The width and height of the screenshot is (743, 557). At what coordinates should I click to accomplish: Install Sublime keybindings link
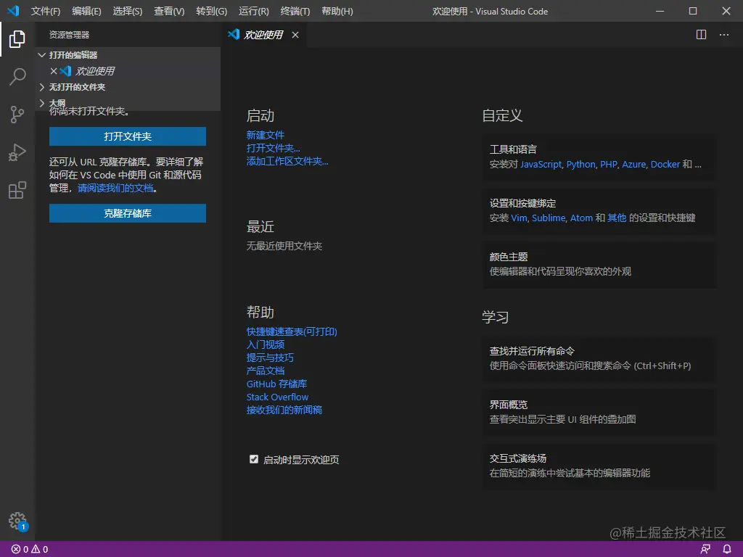point(549,218)
